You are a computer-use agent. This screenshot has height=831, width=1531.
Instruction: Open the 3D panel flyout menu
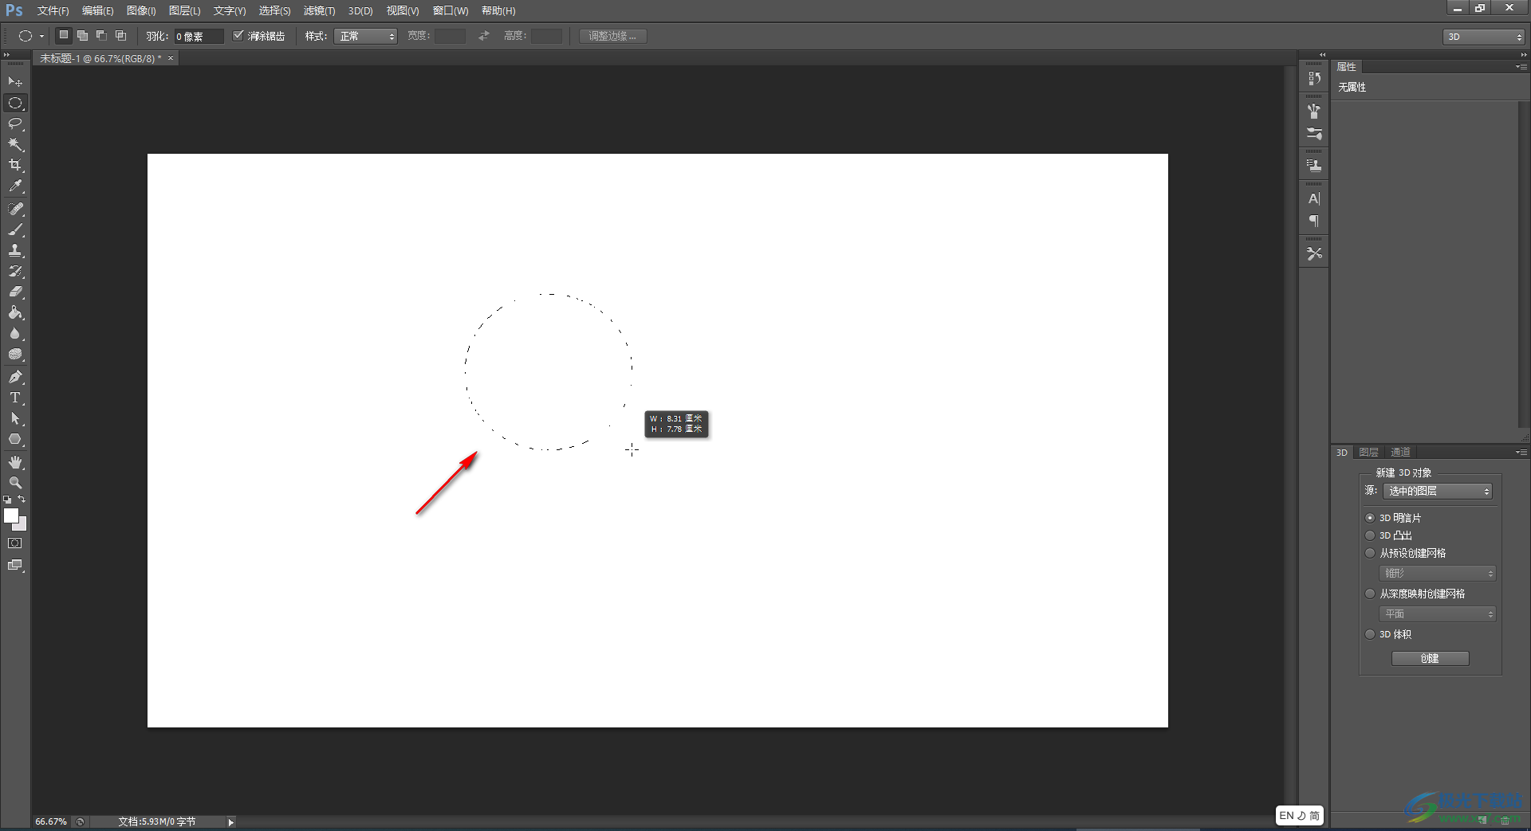(1521, 453)
